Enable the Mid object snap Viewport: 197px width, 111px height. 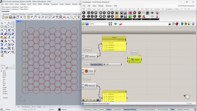(1, 77)
